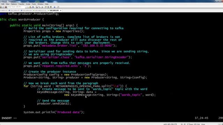
Task: Click the '37,24-45' cursor position in vim
Action: pyautogui.click(x=201, y=118)
